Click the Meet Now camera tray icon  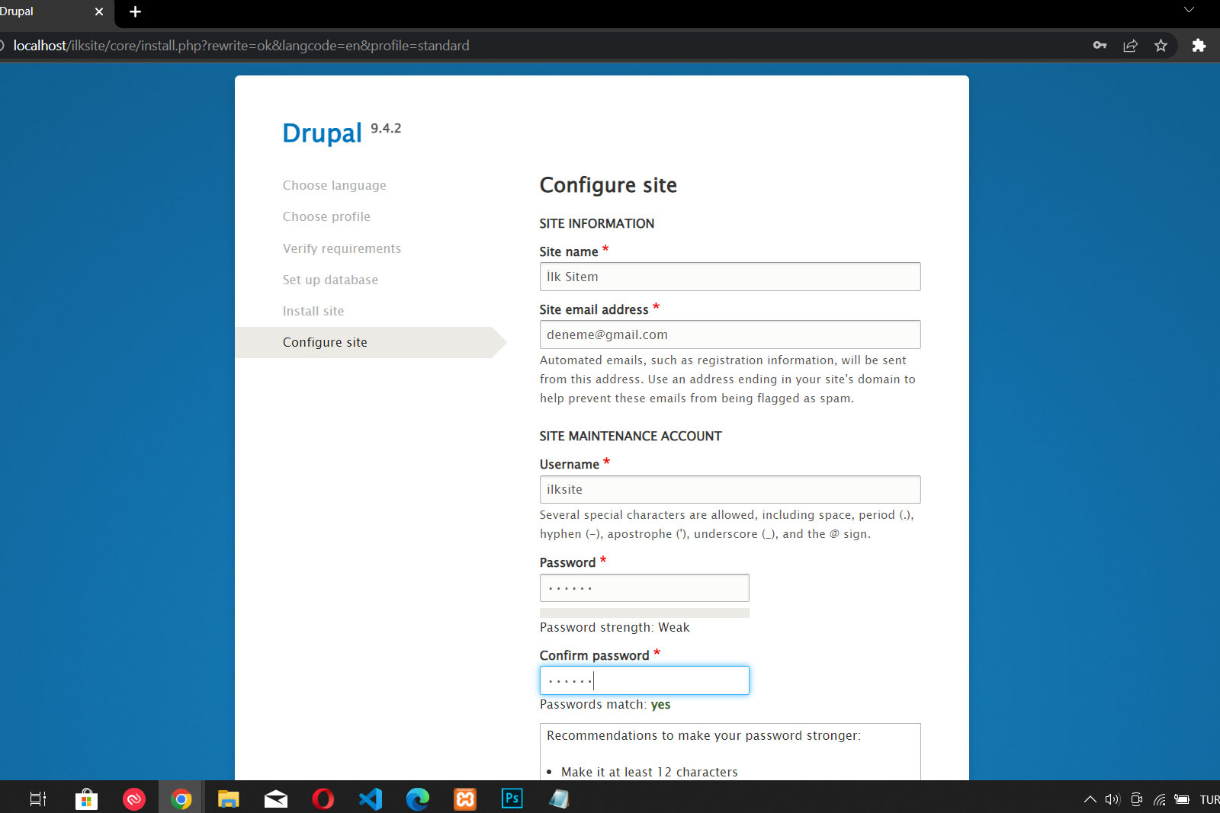[1136, 799]
